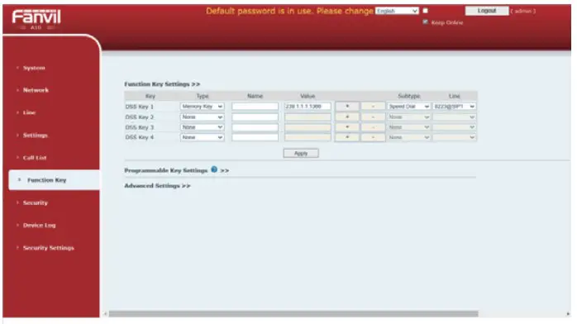577x324 pixels.
Task: Click the DSS Key 1 row label
Action: (140, 107)
